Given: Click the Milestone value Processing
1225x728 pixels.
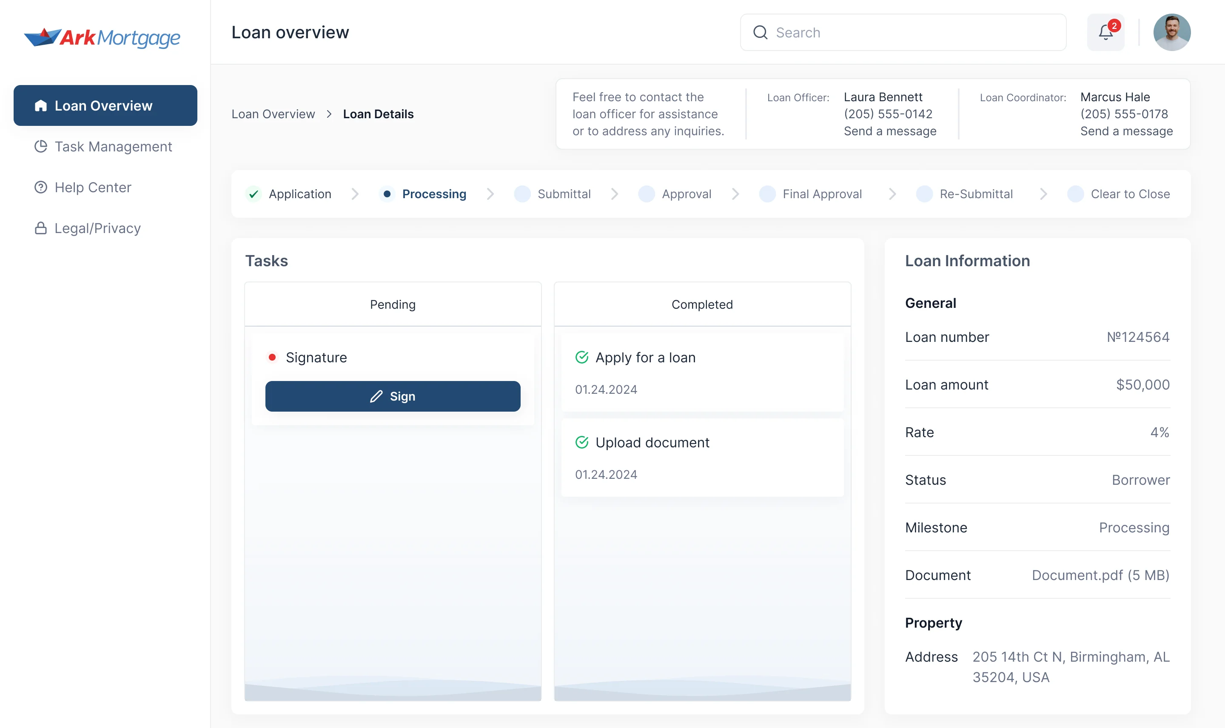Looking at the screenshot, I should (1134, 527).
